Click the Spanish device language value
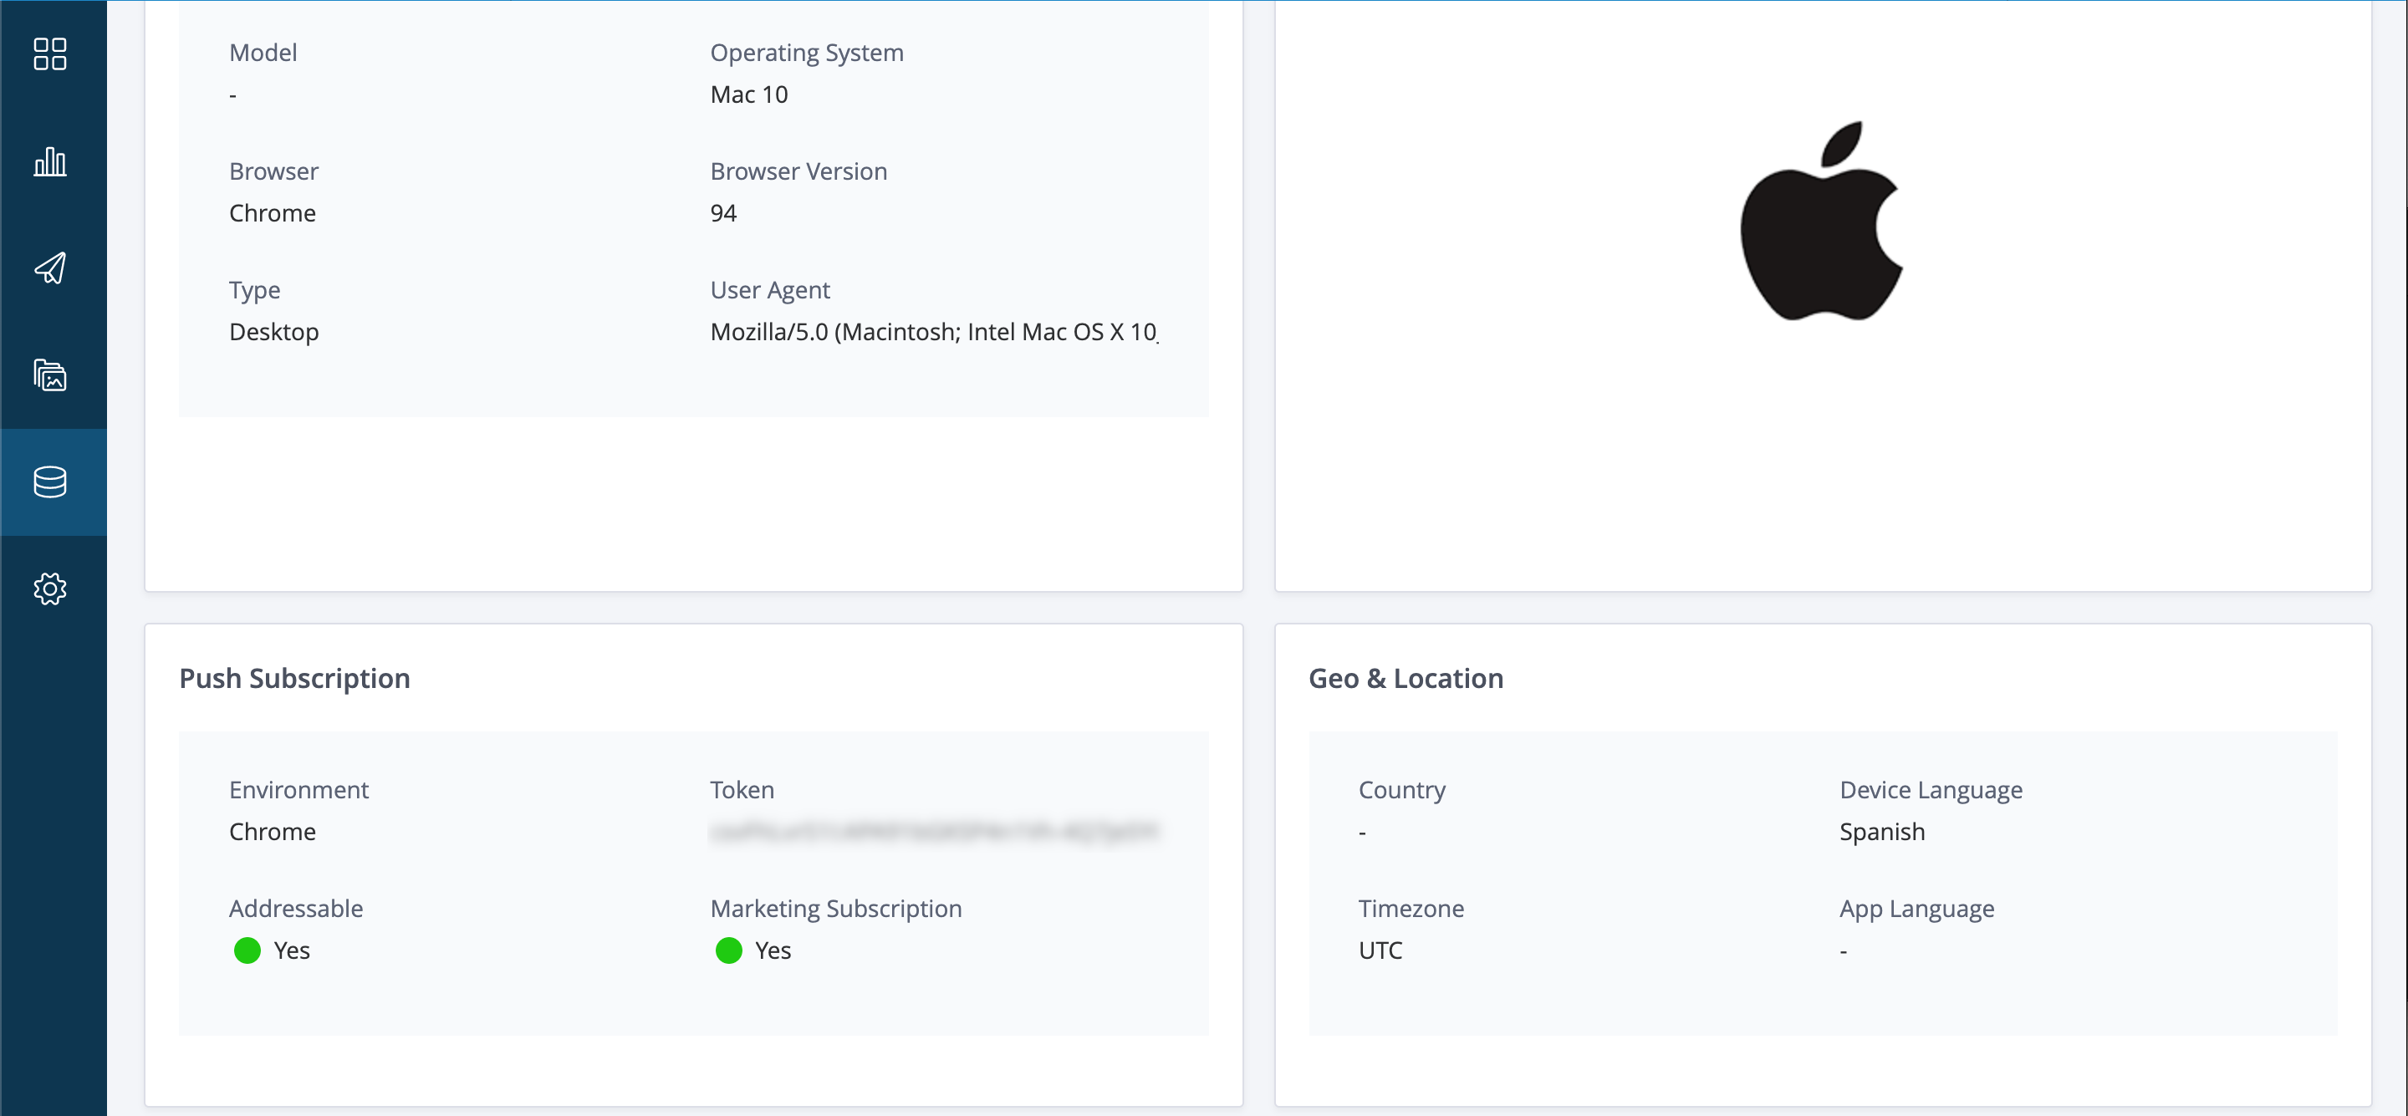This screenshot has width=2408, height=1116. [x=1882, y=832]
